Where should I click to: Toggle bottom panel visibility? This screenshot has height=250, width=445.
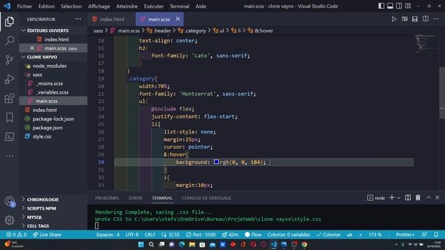coord(390,6)
